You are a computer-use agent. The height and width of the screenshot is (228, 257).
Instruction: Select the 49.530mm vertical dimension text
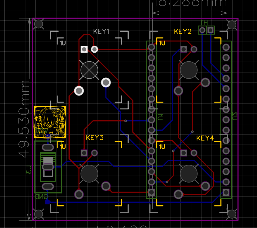(24, 119)
